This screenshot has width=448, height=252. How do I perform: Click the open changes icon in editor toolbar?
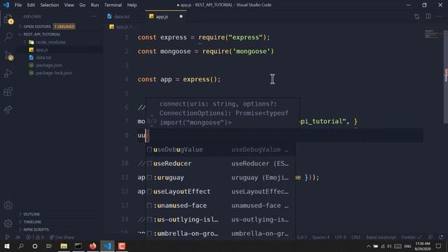click(x=417, y=17)
